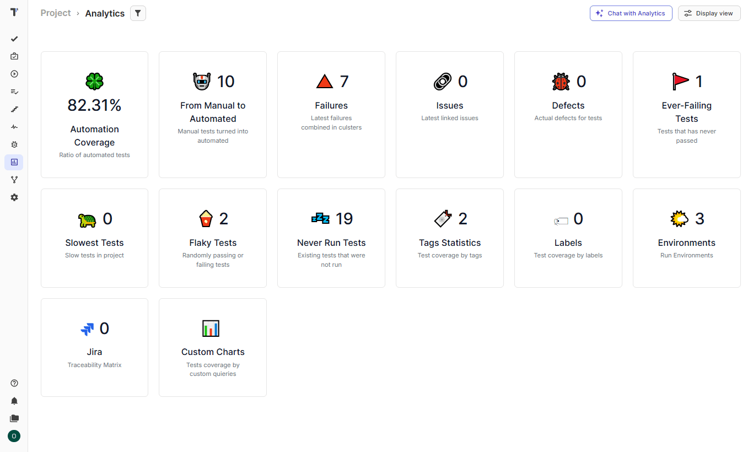Click the Testomat logo at top-left
The height and width of the screenshot is (452, 753).
tap(14, 12)
